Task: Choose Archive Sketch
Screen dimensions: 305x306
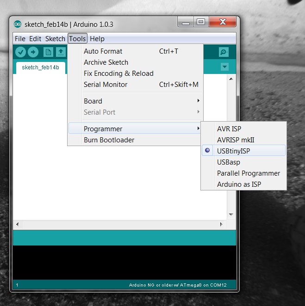Action: [x=135, y=62]
